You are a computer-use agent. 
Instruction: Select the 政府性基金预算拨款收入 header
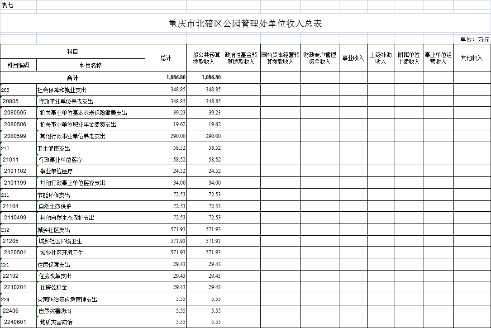click(x=241, y=58)
